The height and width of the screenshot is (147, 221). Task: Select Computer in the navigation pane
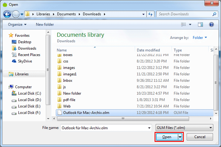(23, 87)
